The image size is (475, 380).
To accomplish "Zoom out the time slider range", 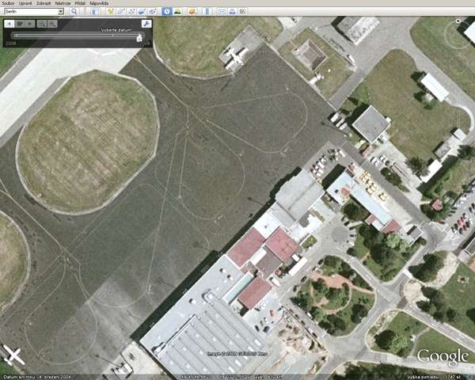I will pos(52,24).
